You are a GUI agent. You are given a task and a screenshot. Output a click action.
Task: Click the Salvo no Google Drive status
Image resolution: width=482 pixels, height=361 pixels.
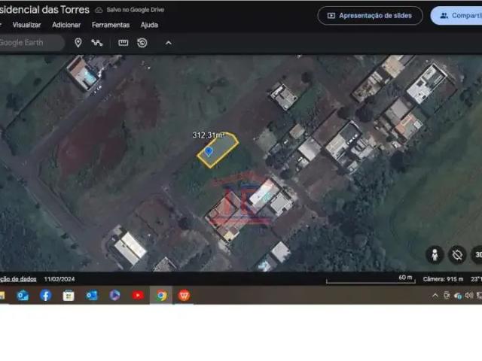[x=130, y=10]
